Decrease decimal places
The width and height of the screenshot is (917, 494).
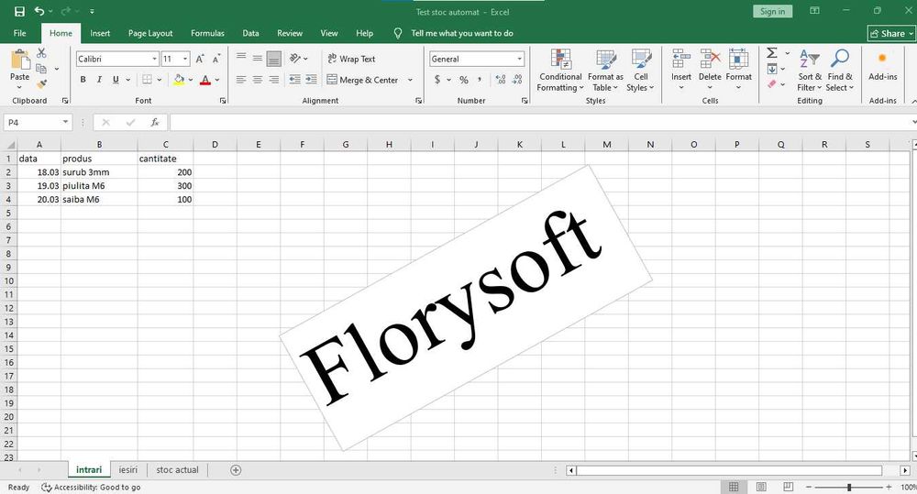tap(517, 80)
